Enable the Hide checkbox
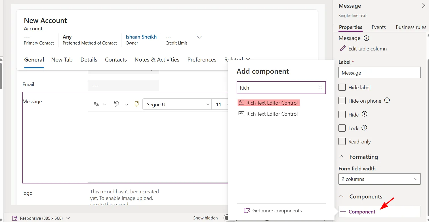Screen dimensions: 429x222 [x=342, y=115]
